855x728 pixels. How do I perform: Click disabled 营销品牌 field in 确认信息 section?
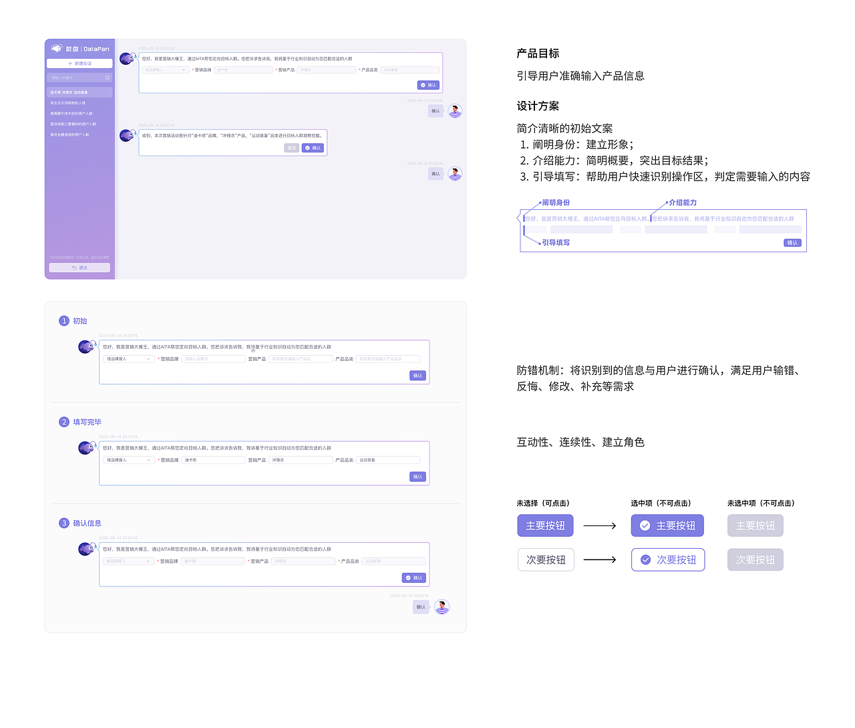[212, 561]
